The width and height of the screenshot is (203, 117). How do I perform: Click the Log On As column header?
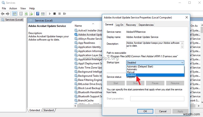194,26
